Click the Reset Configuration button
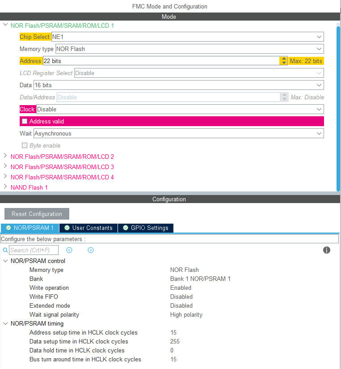Viewport: 341px width, 369px height. pyautogui.click(x=37, y=214)
